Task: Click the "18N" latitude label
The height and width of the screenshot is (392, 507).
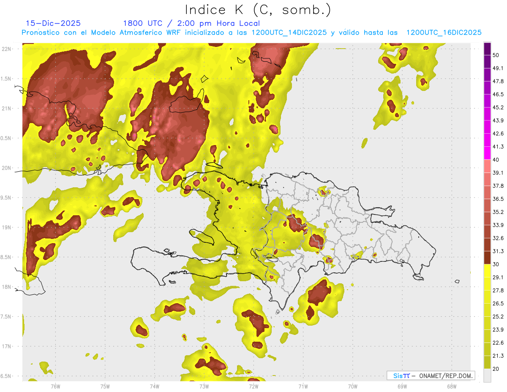Action: point(6,287)
